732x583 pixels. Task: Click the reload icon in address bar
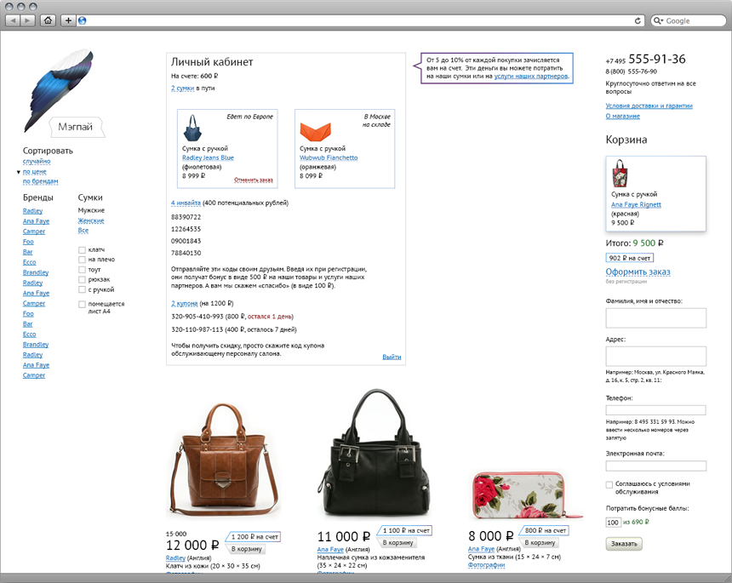tap(638, 20)
